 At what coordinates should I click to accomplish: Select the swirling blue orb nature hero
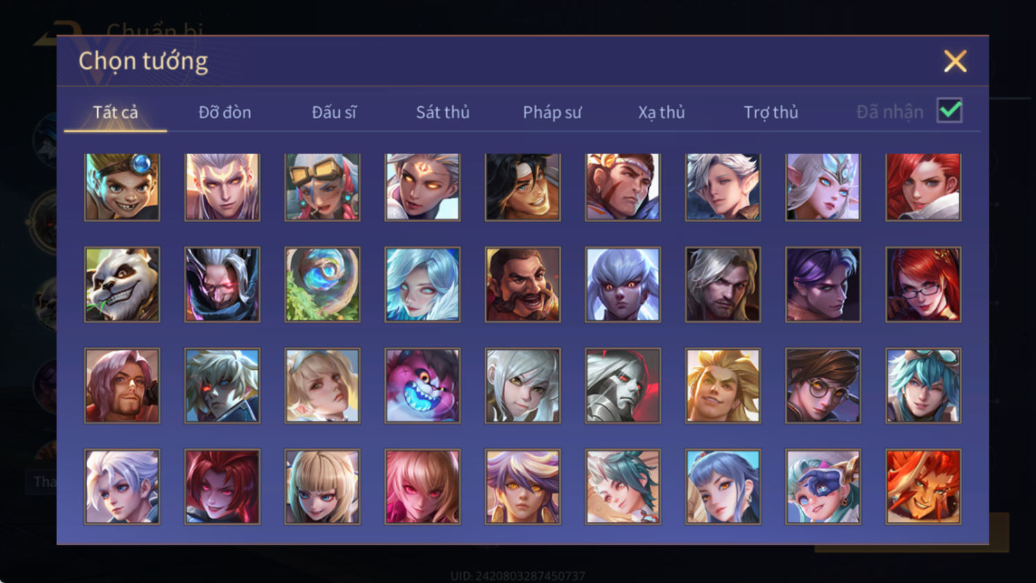point(323,285)
